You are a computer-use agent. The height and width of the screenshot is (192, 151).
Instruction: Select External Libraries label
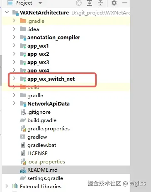(x=41, y=187)
